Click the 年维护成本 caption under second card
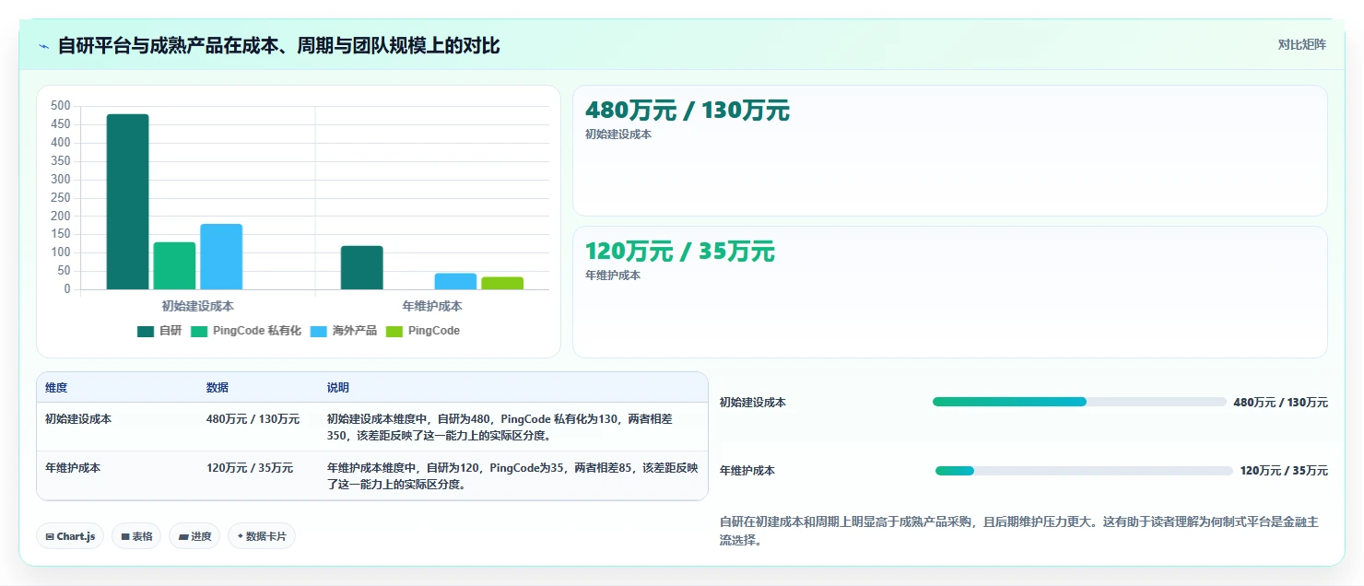This screenshot has width=1364, height=586. [x=613, y=275]
